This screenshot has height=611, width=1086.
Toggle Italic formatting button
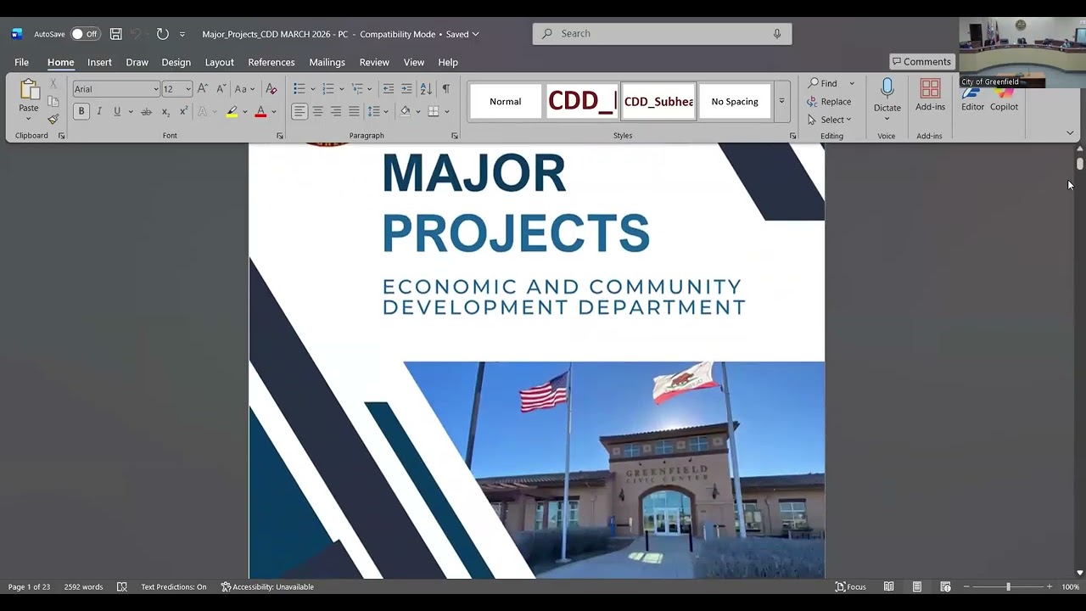99,112
